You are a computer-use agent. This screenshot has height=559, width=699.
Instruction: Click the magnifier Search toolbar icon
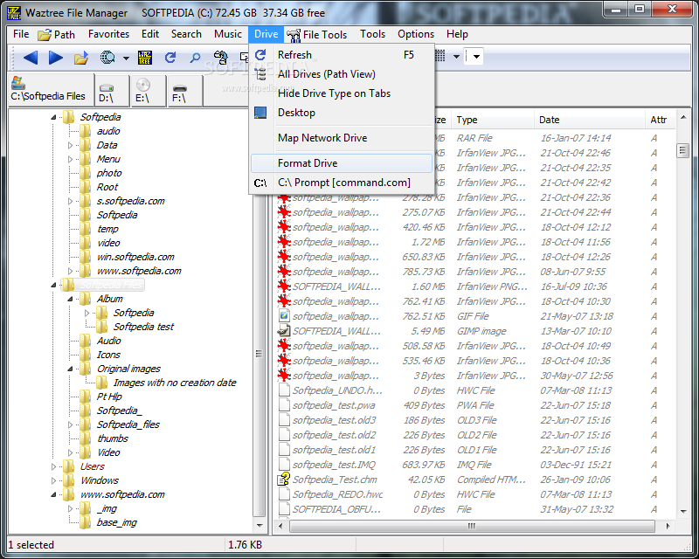[x=195, y=58]
